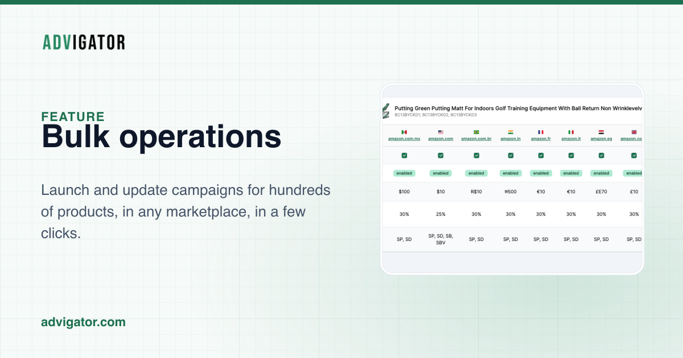
Task: Click the Brazil flag icon
Action: 476,132
